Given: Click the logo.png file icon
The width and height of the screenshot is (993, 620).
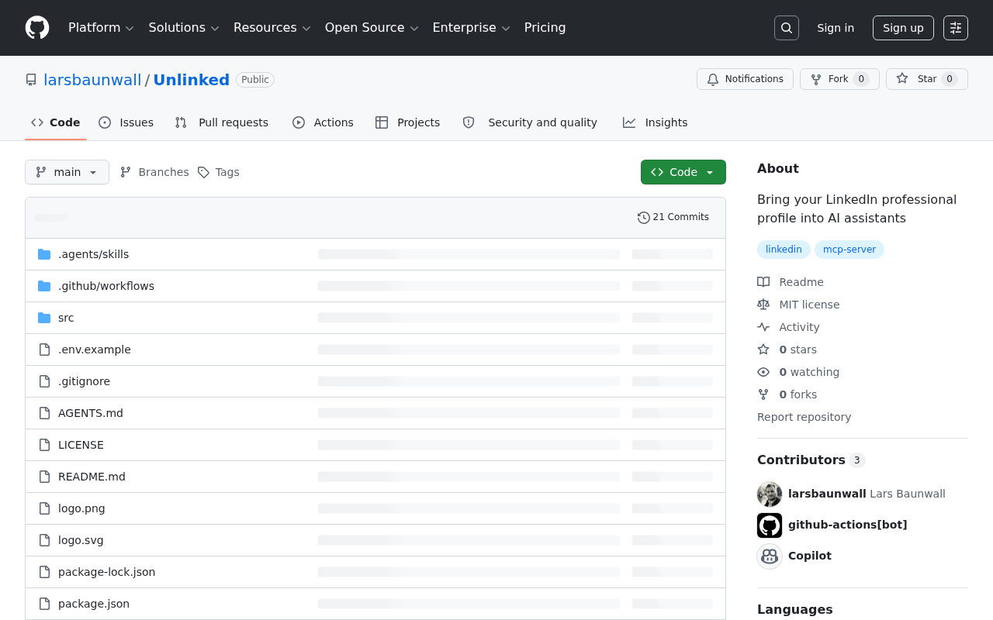Looking at the screenshot, I should pyautogui.click(x=44, y=508).
